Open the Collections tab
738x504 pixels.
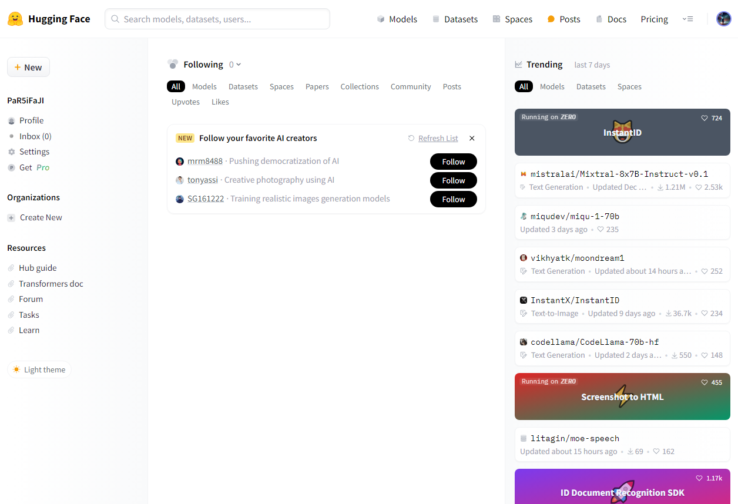tap(360, 86)
